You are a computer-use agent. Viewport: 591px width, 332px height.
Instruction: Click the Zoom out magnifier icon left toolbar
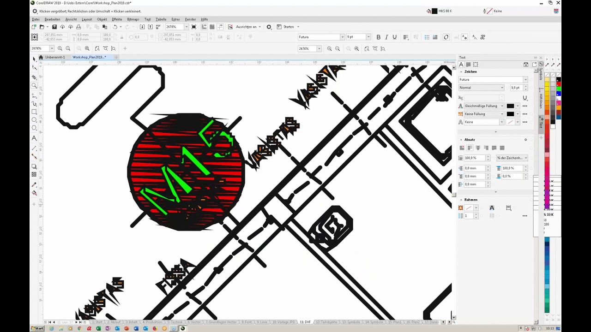point(68,48)
